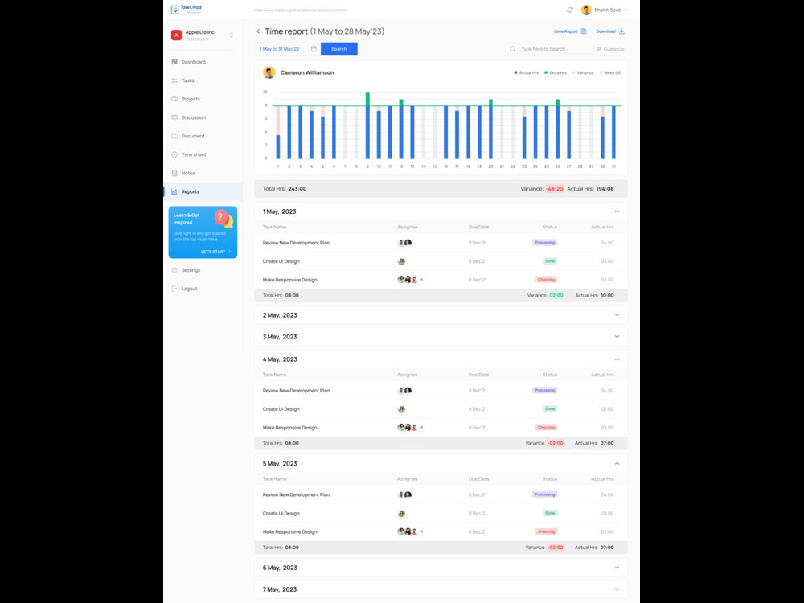Collapse the 5 May, 2023 section
The height and width of the screenshot is (603, 804).
617,463
